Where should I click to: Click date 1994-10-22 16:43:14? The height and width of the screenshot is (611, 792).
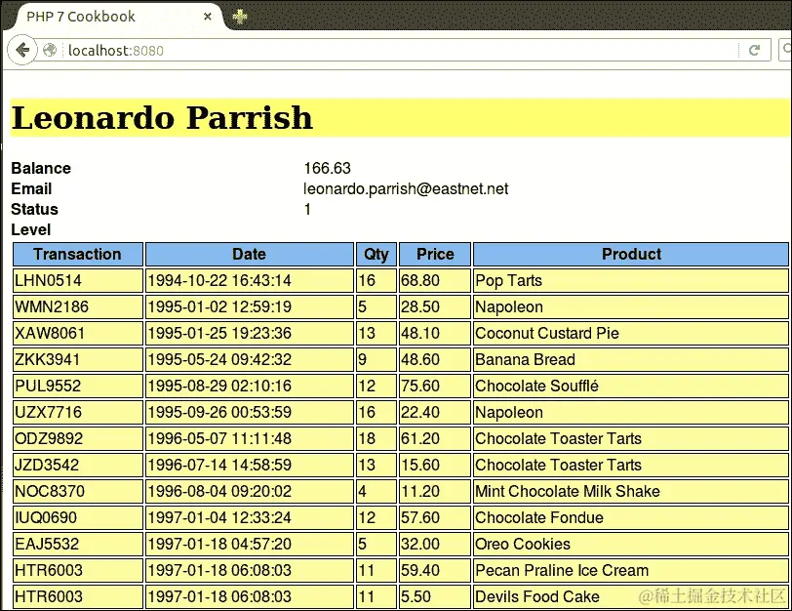(250, 280)
